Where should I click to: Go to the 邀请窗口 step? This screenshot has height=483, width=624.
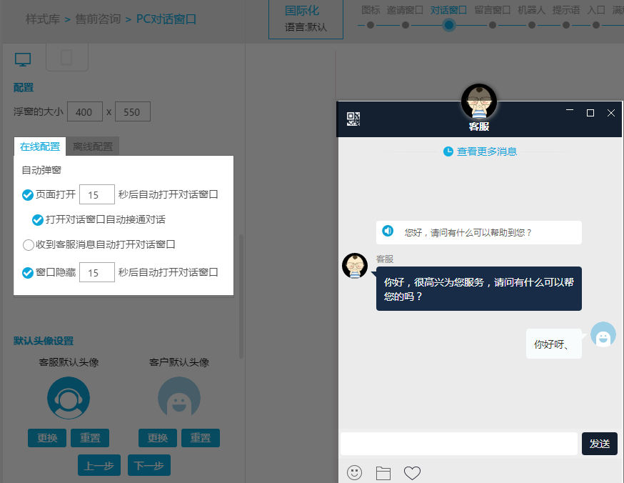405,10
